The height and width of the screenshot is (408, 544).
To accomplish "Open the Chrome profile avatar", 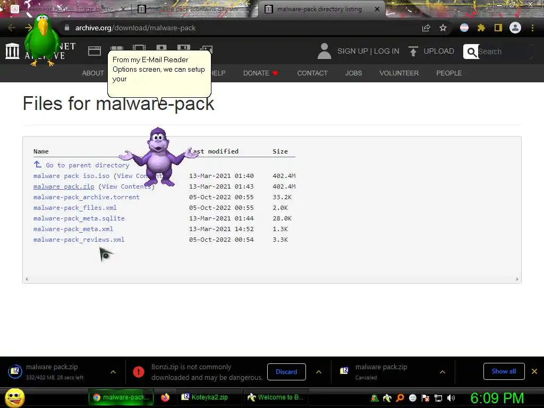I will coord(515,28).
